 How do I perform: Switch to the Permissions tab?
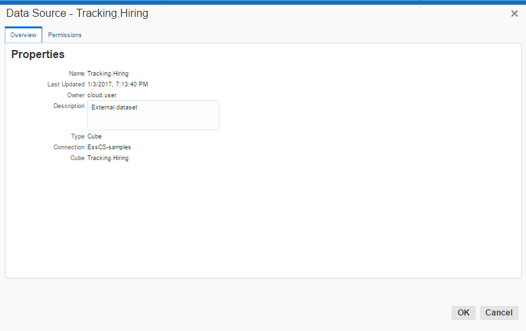click(64, 35)
